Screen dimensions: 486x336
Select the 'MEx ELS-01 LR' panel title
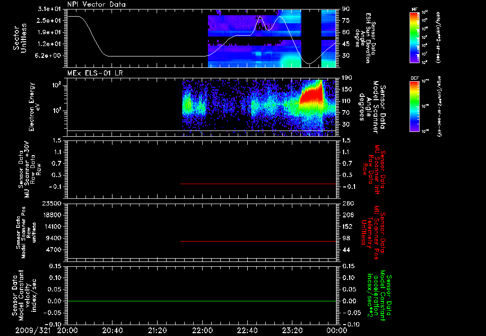tap(95, 73)
